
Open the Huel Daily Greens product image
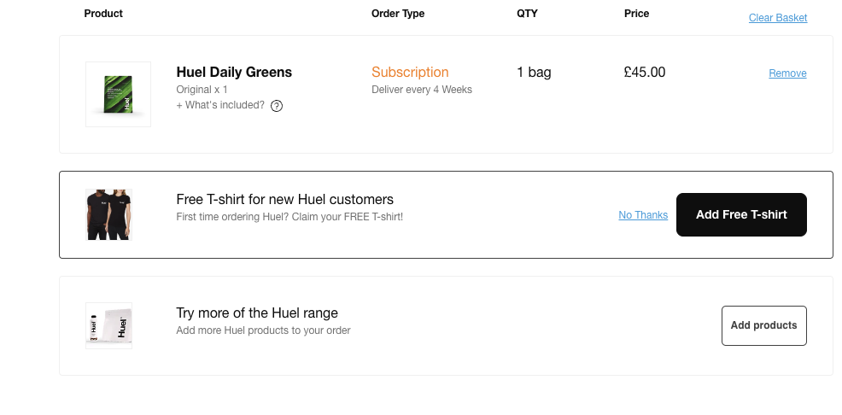pos(118,94)
